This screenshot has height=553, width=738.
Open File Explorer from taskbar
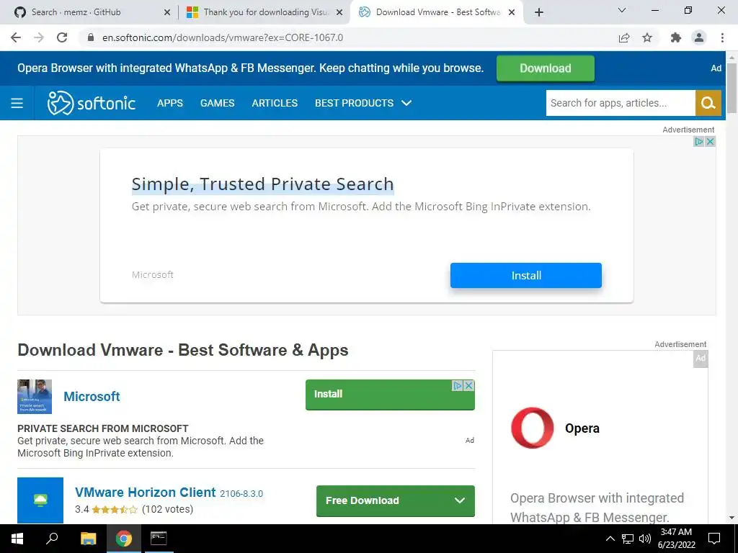click(88, 539)
